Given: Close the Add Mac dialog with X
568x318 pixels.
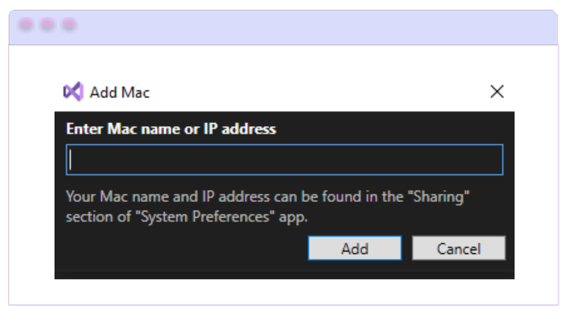Looking at the screenshot, I should (497, 91).
